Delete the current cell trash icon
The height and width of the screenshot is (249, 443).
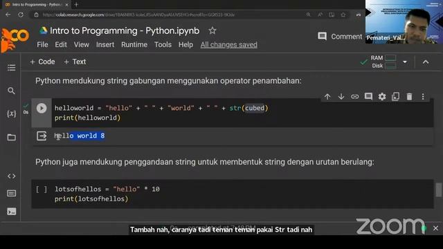coord(409,97)
